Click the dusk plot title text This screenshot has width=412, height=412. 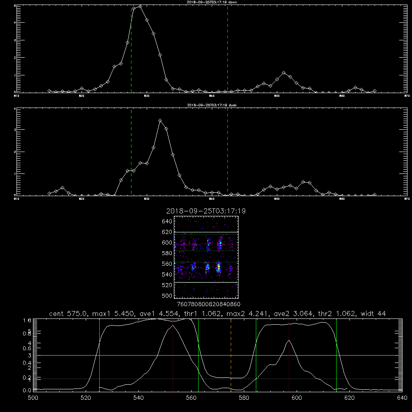coord(212,105)
